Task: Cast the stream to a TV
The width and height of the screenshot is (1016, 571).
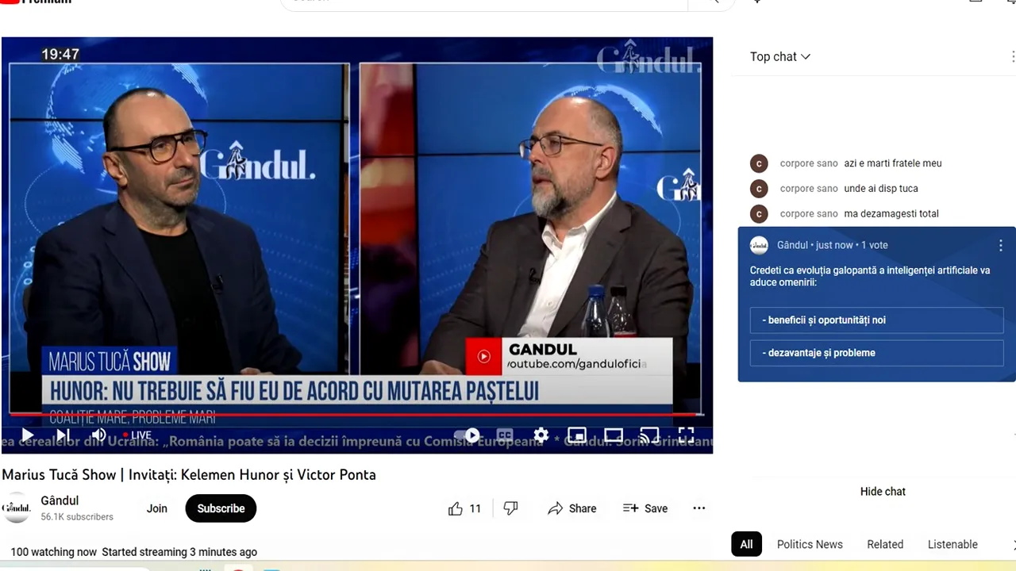Action: pos(648,435)
